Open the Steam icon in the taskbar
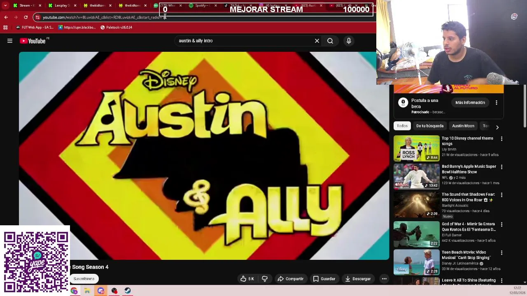Viewport: 527px width, 296px height. [x=128, y=291]
